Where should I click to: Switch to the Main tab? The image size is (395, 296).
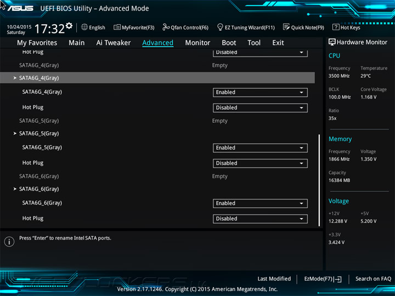77,43
